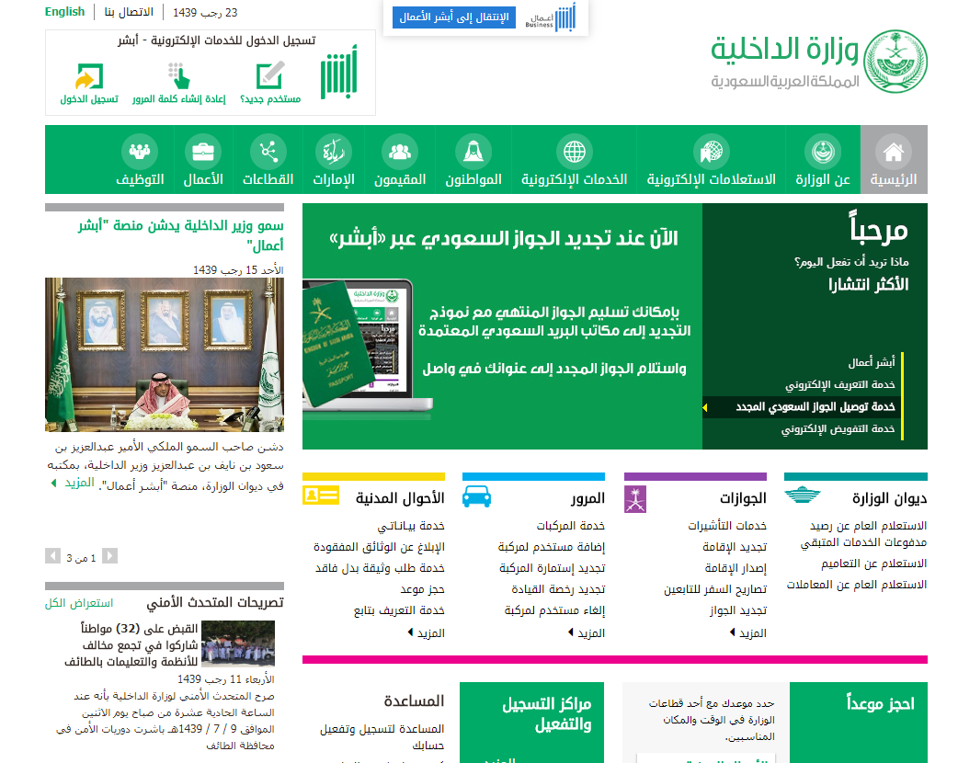The image size is (958, 763).
Task: Click the Absher Business logo at the top
Action: pyautogui.click(x=551, y=17)
